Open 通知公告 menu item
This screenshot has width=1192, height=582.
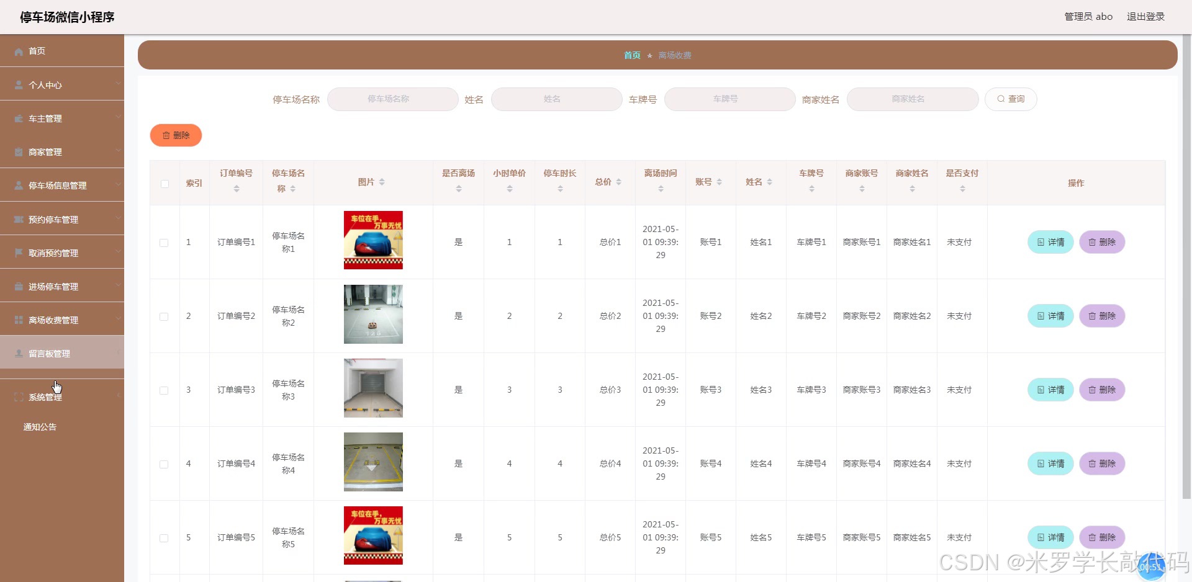(40, 427)
